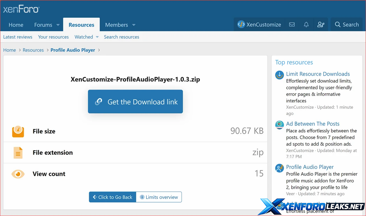Click the xenForo logo

click(21, 9)
